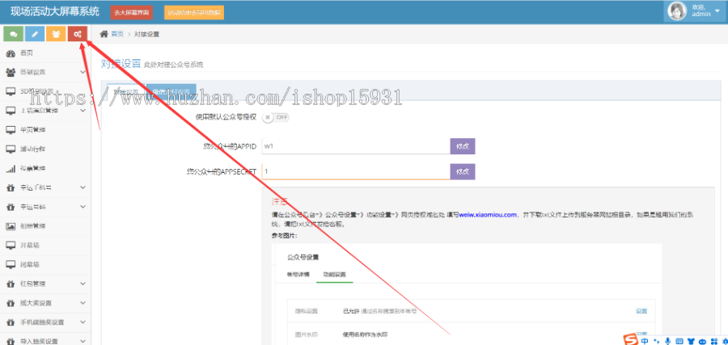The width and height of the screenshot is (728, 345).
Task: Open the admin account dropdown arrow
Action: point(717,11)
